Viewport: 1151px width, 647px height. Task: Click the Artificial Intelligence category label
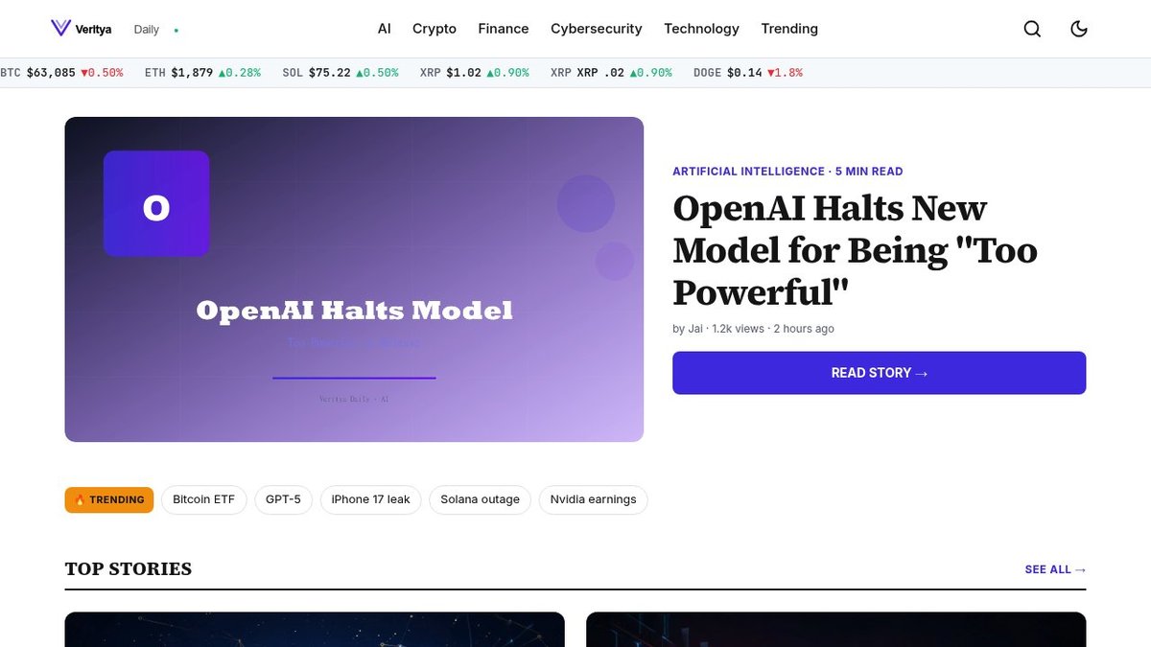click(748, 172)
